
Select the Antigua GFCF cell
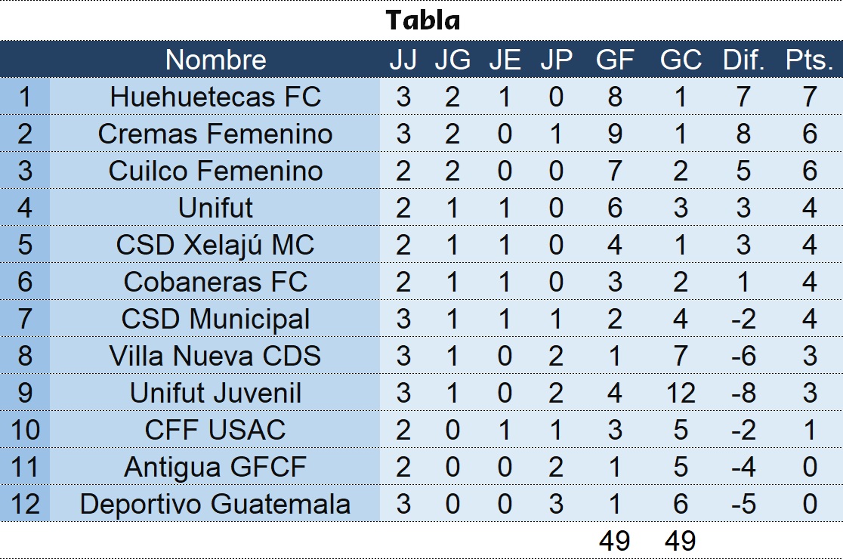[215, 467]
